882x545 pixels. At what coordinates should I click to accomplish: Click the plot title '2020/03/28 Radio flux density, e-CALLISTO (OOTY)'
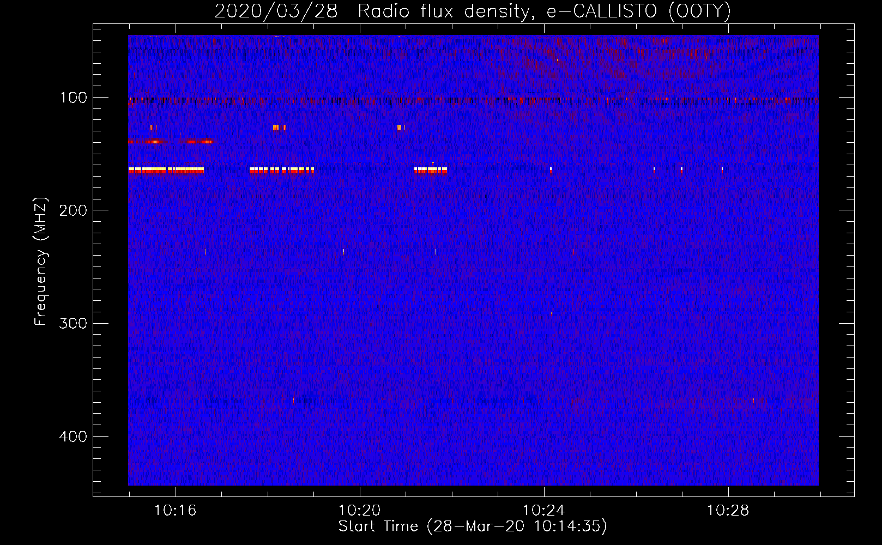[473, 11]
